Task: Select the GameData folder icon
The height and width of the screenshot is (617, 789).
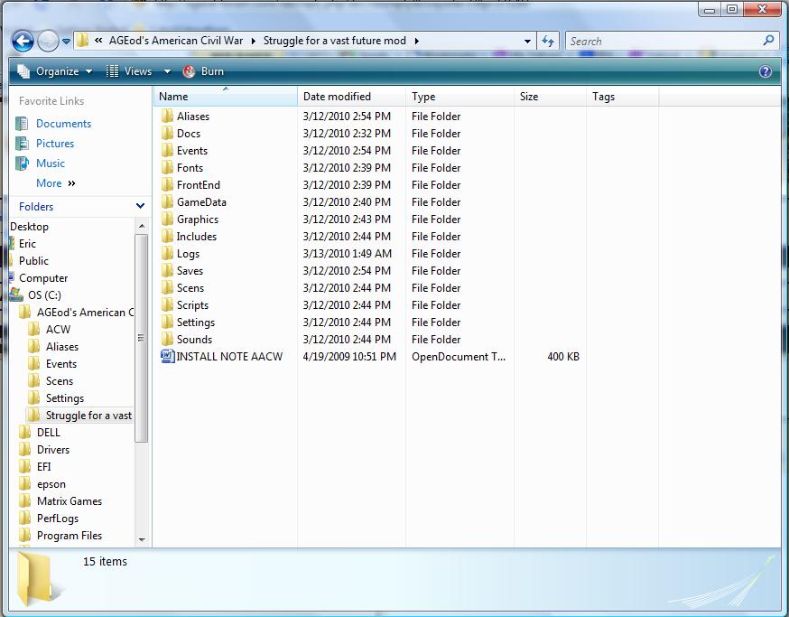Action: pyautogui.click(x=167, y=202)
